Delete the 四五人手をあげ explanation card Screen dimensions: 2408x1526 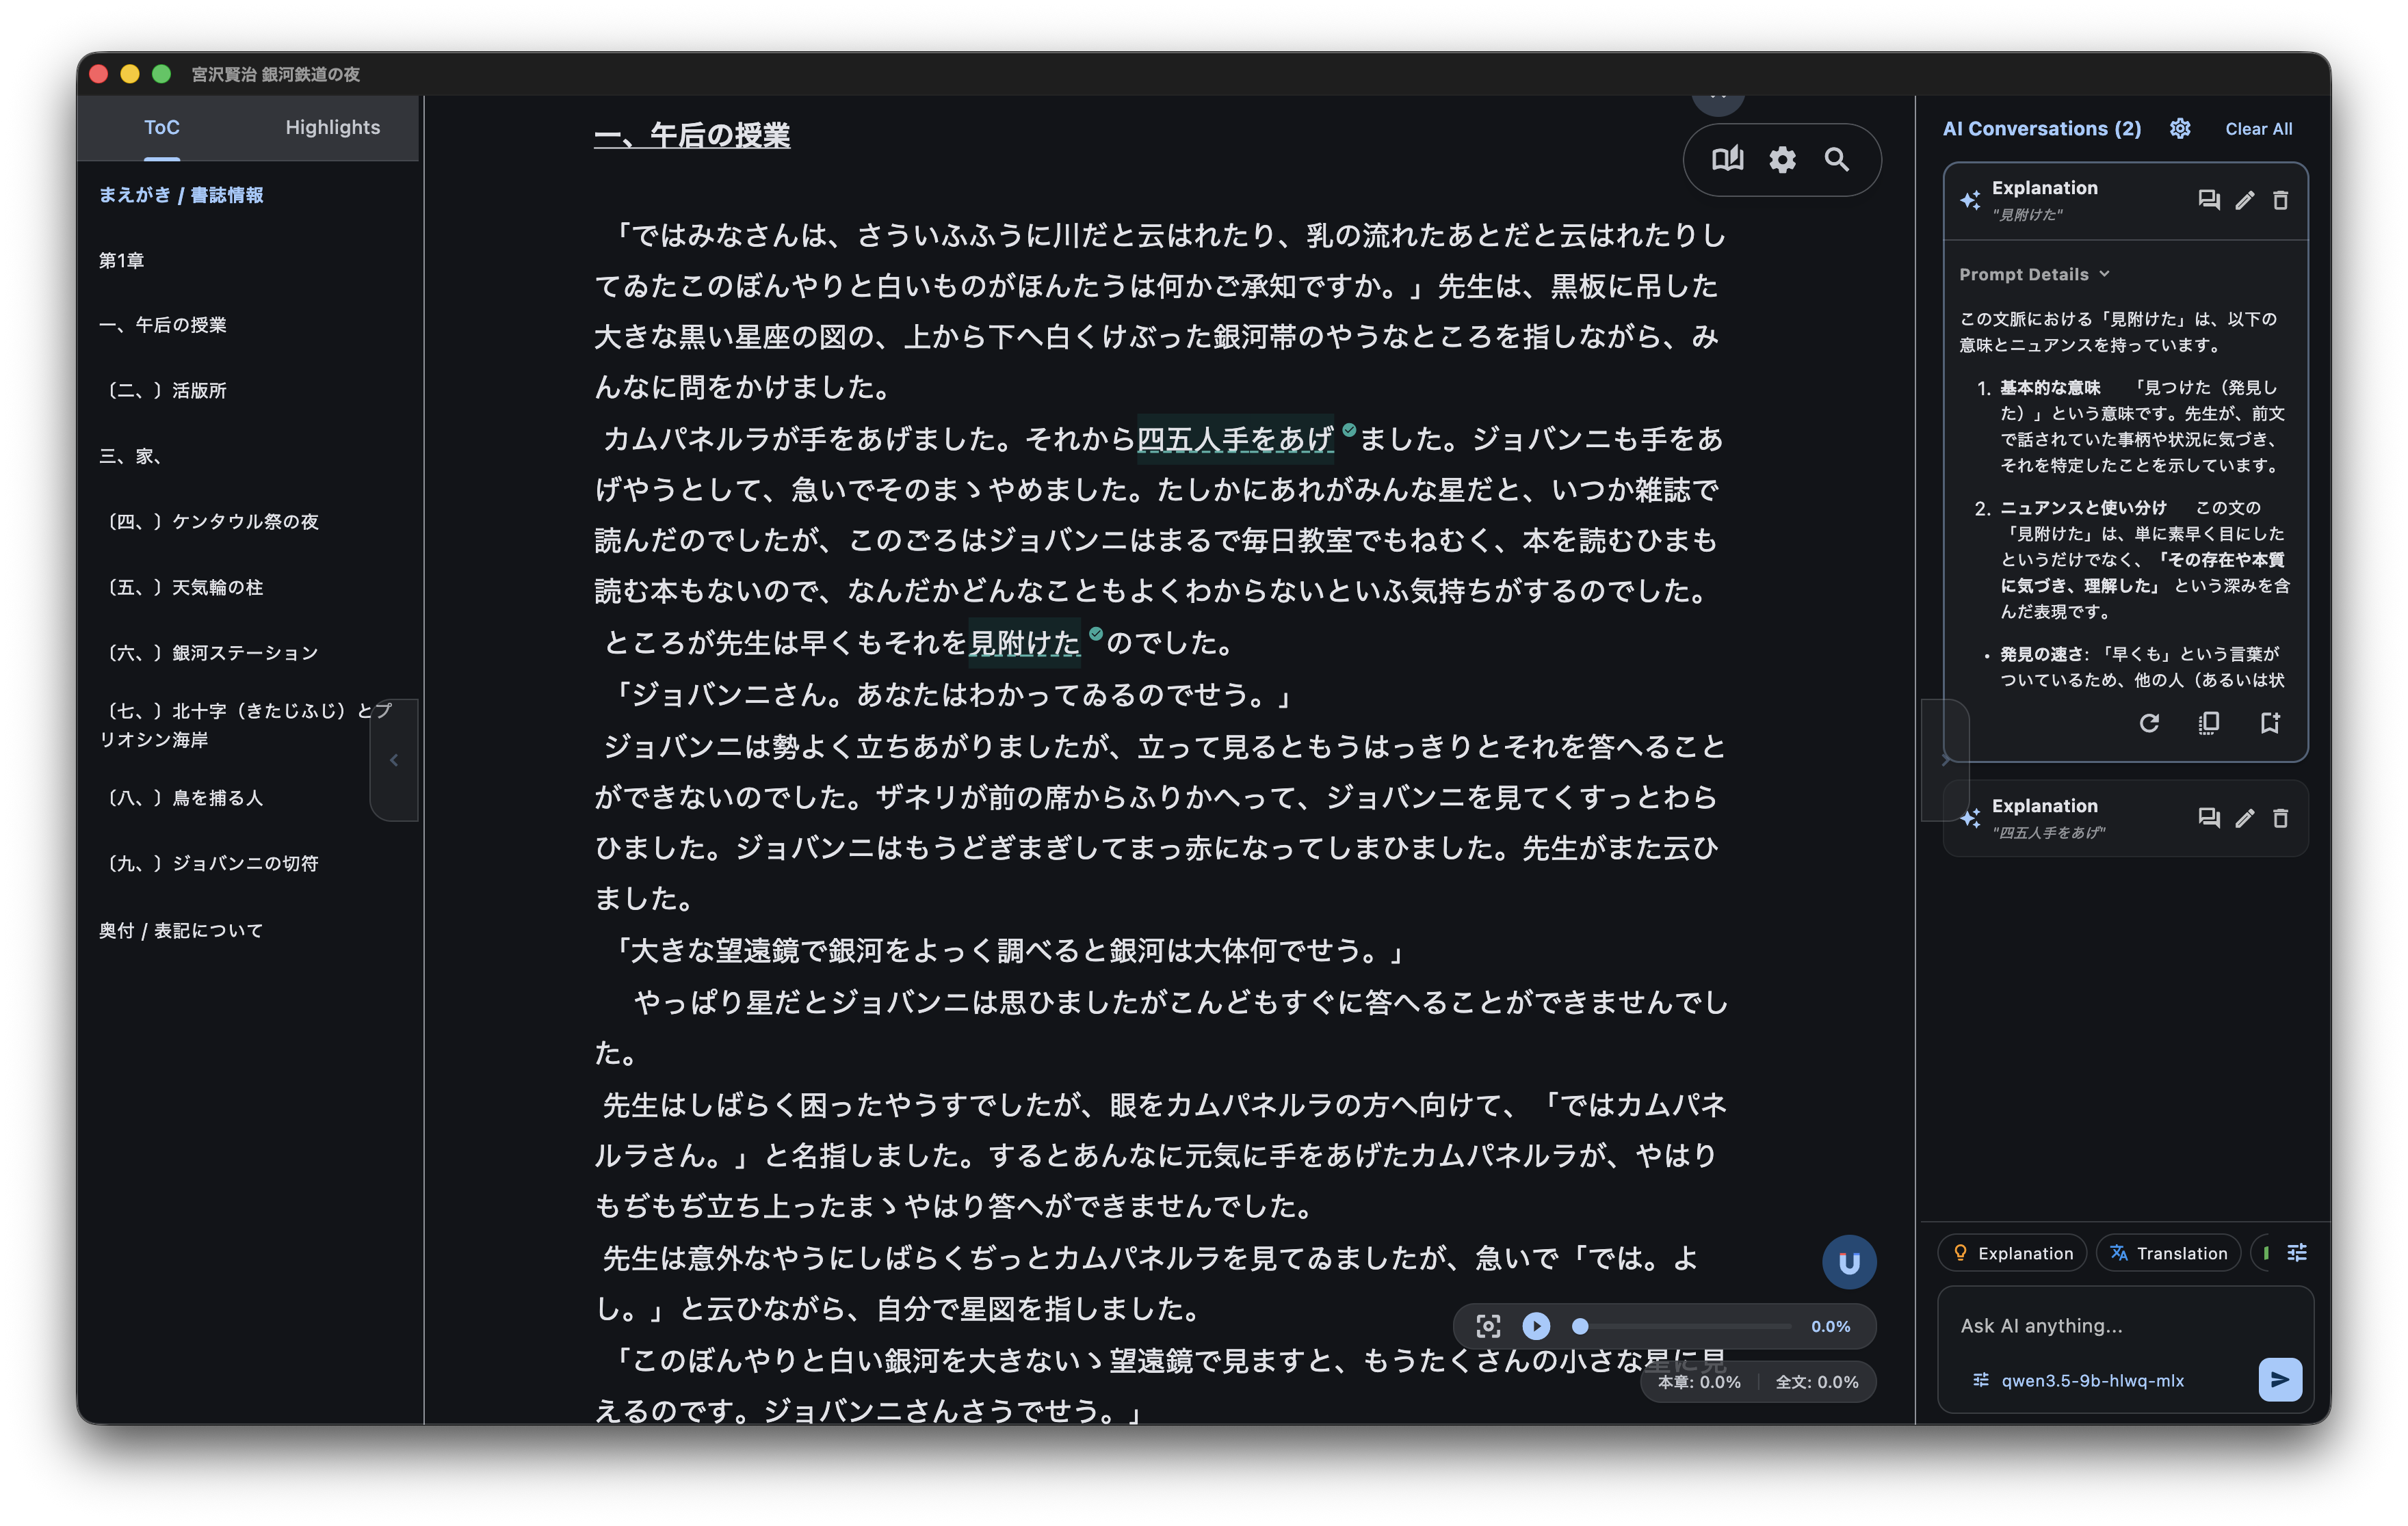coord(2280,818)
